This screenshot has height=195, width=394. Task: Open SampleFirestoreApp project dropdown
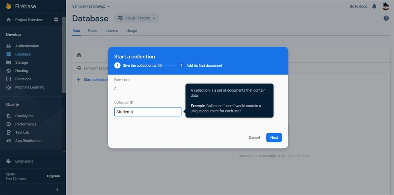coord(91,6)
